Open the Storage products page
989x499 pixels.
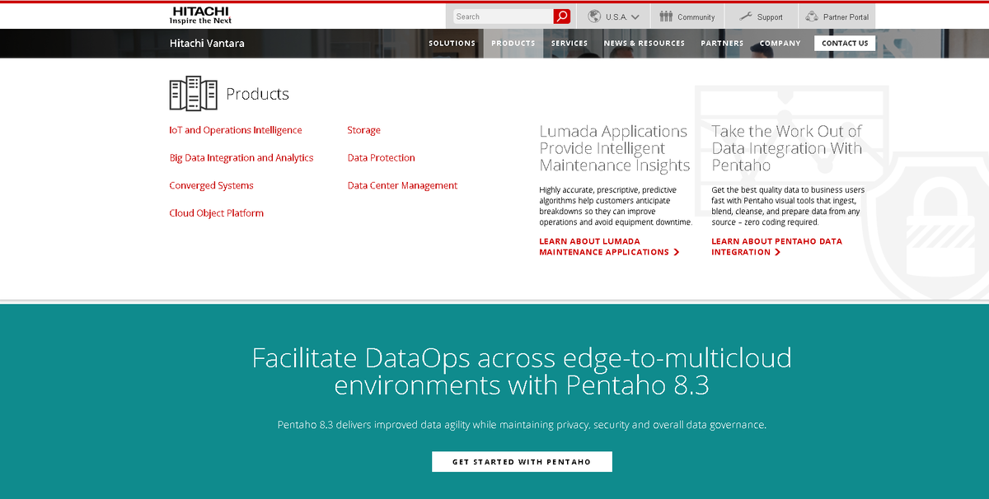point(363,130)
